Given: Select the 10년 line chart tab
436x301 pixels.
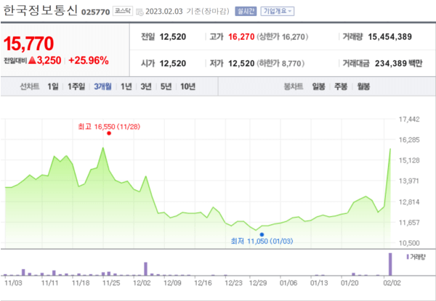Looking at the screenshot, I should pos(188,86).
